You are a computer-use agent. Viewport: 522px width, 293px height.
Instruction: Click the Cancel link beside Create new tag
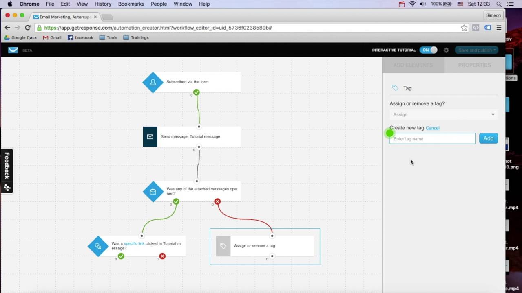[432, 128]
